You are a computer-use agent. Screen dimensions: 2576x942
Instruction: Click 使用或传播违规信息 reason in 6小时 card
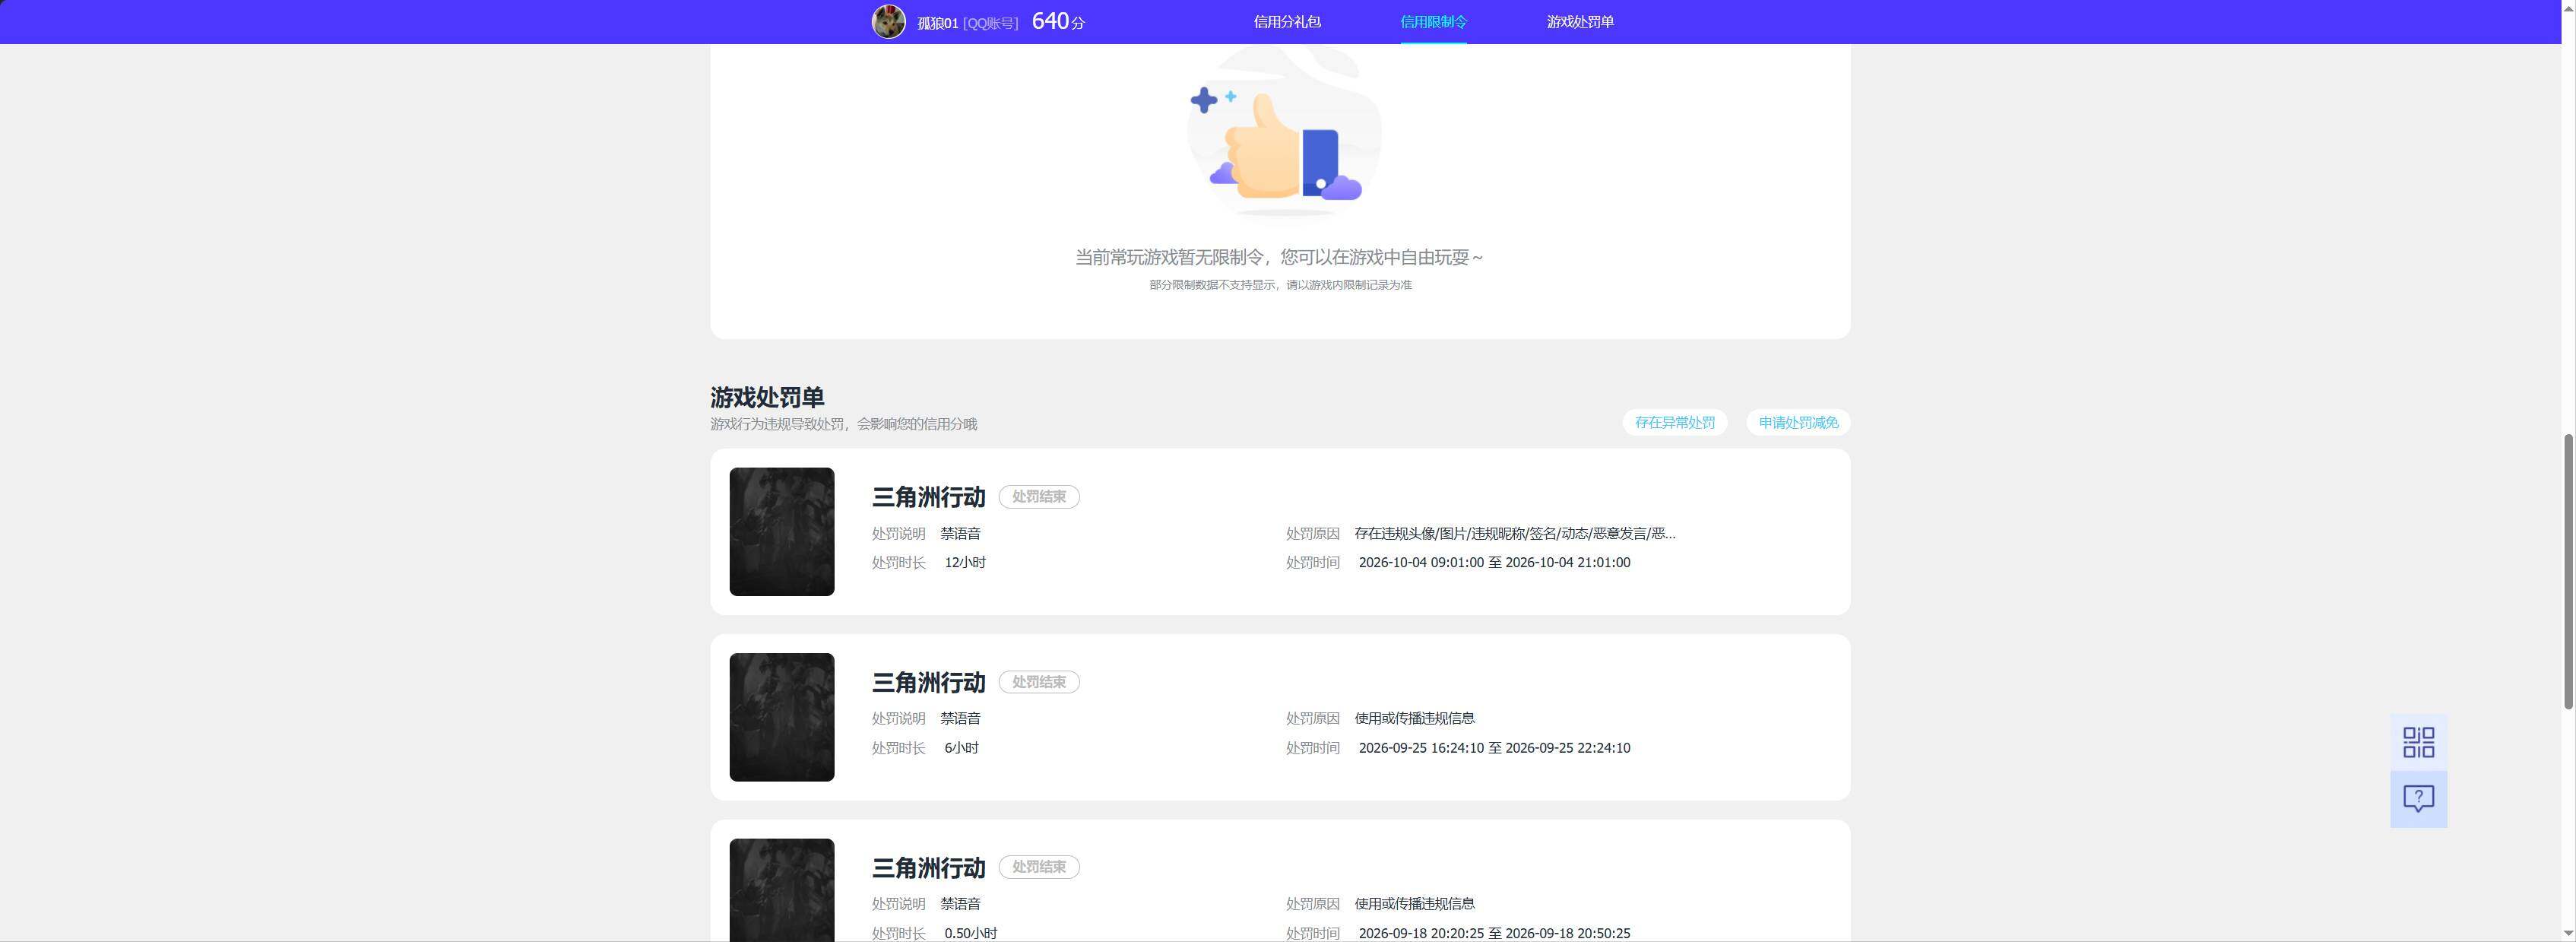1414,718
